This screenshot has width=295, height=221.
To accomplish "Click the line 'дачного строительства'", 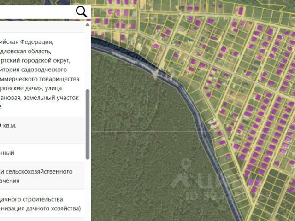I will click(31, 199).
